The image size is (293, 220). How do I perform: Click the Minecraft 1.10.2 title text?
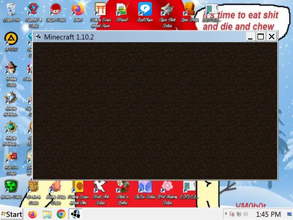pos(69,37)
